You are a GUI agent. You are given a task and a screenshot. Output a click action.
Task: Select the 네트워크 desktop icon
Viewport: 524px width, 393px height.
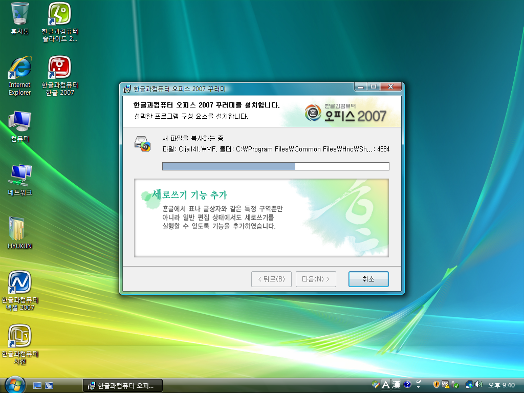click(x=20, y=180)
